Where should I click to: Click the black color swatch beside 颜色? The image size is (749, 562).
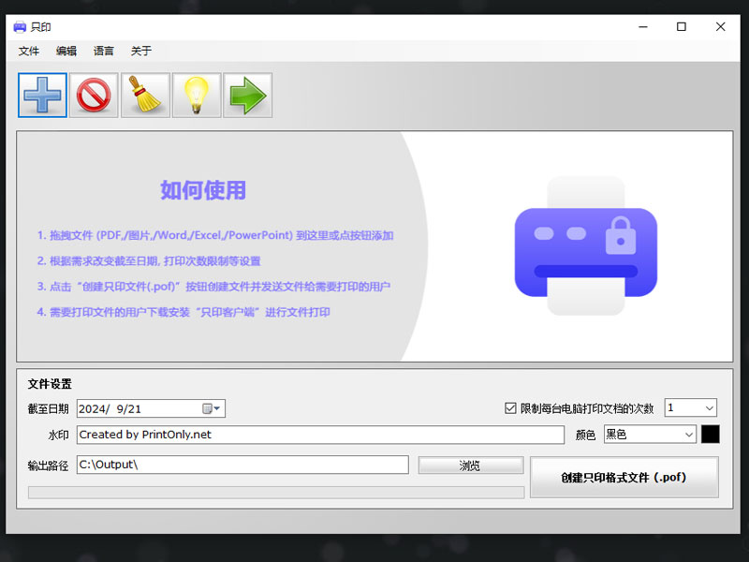[x=712, y=434]
